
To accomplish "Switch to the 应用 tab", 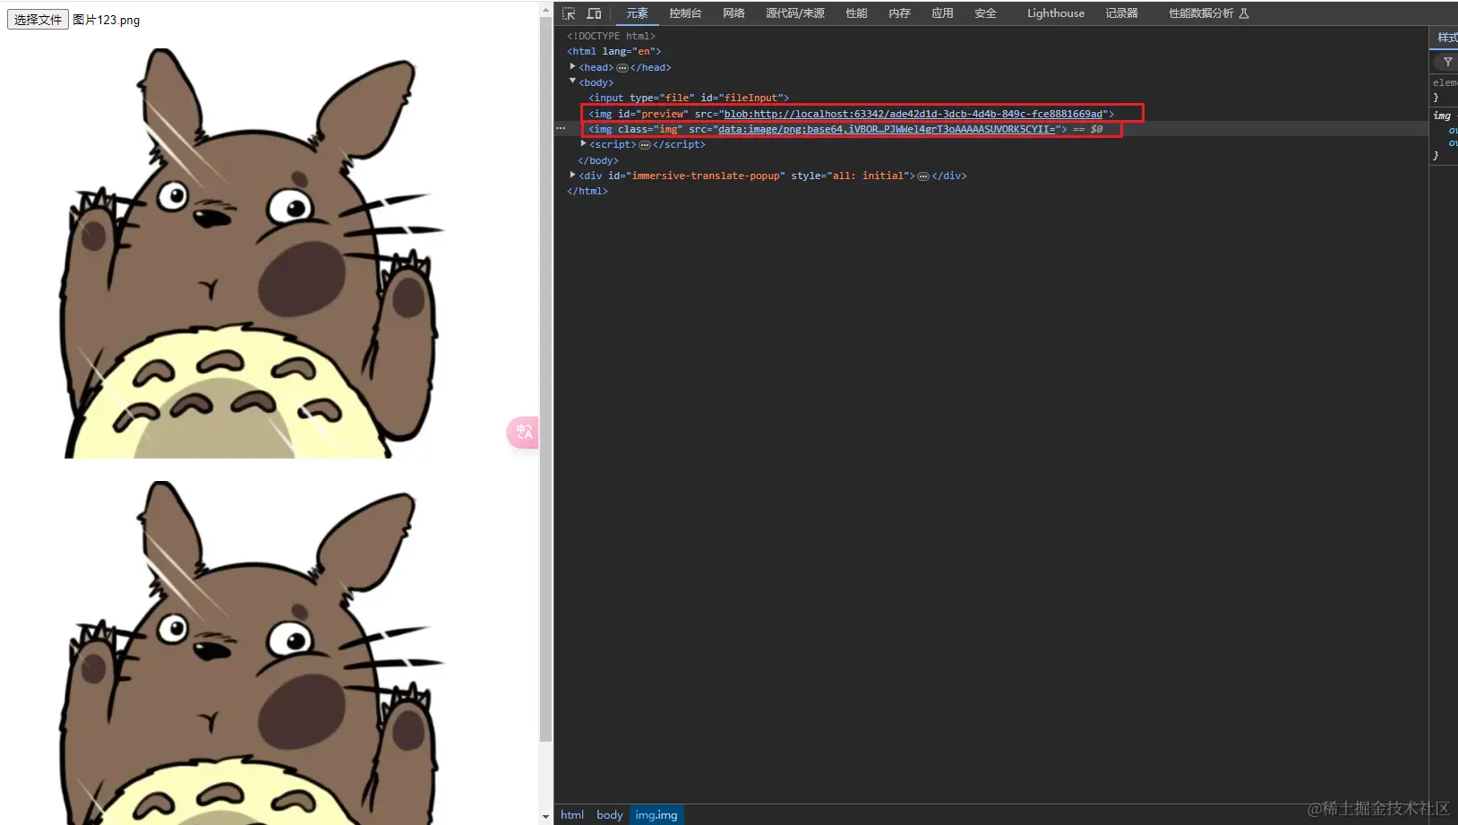I will tap(942, 13).
